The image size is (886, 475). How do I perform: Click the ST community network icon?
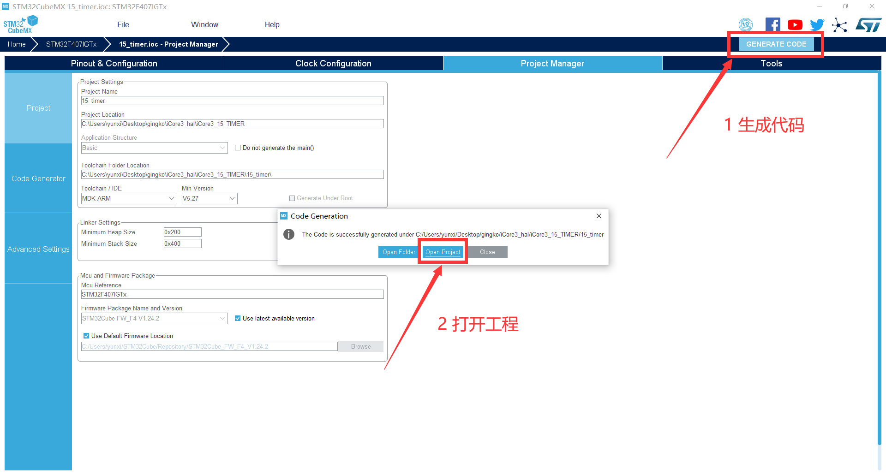click(x=839, y=25)
